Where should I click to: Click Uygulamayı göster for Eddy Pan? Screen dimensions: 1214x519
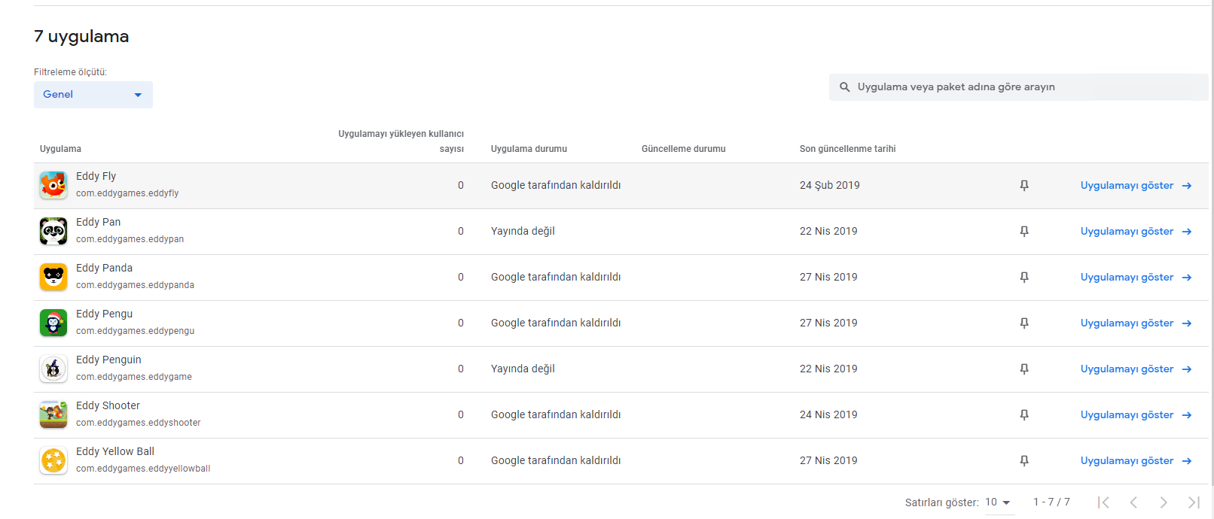point(1136,231)
